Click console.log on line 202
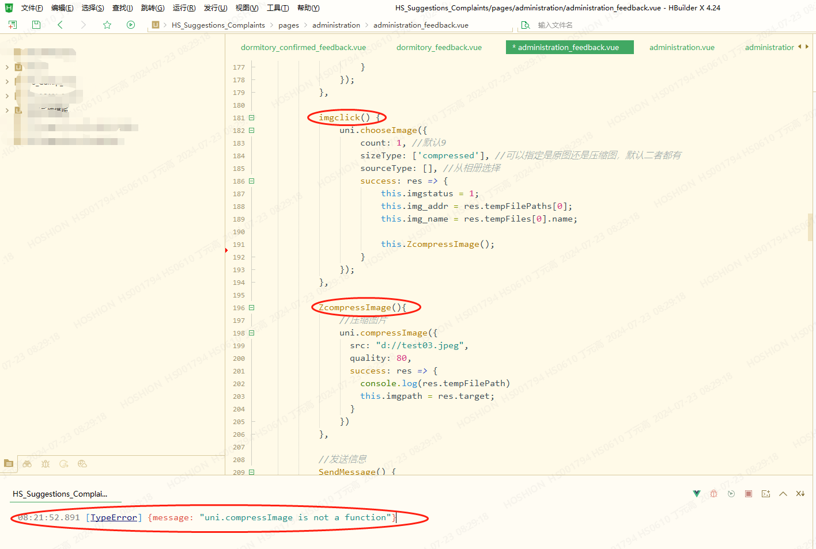Viewport: 816px width, 549px height. tap(388, 383)
